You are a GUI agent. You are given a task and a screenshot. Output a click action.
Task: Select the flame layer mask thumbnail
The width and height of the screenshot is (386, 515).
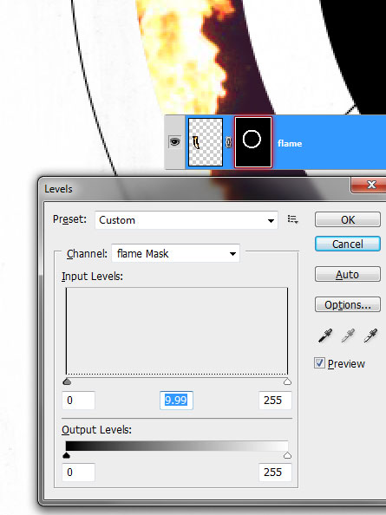pyautogui.click(x=253, y=142)
